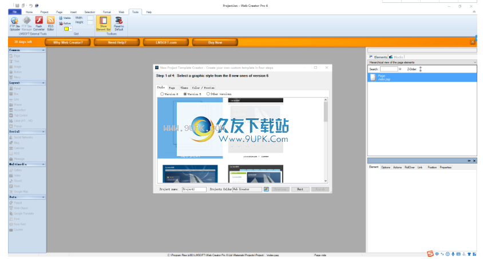Click the Search field in Elements panel
Viewport: 483px width, 259px height.
point(389,69)
